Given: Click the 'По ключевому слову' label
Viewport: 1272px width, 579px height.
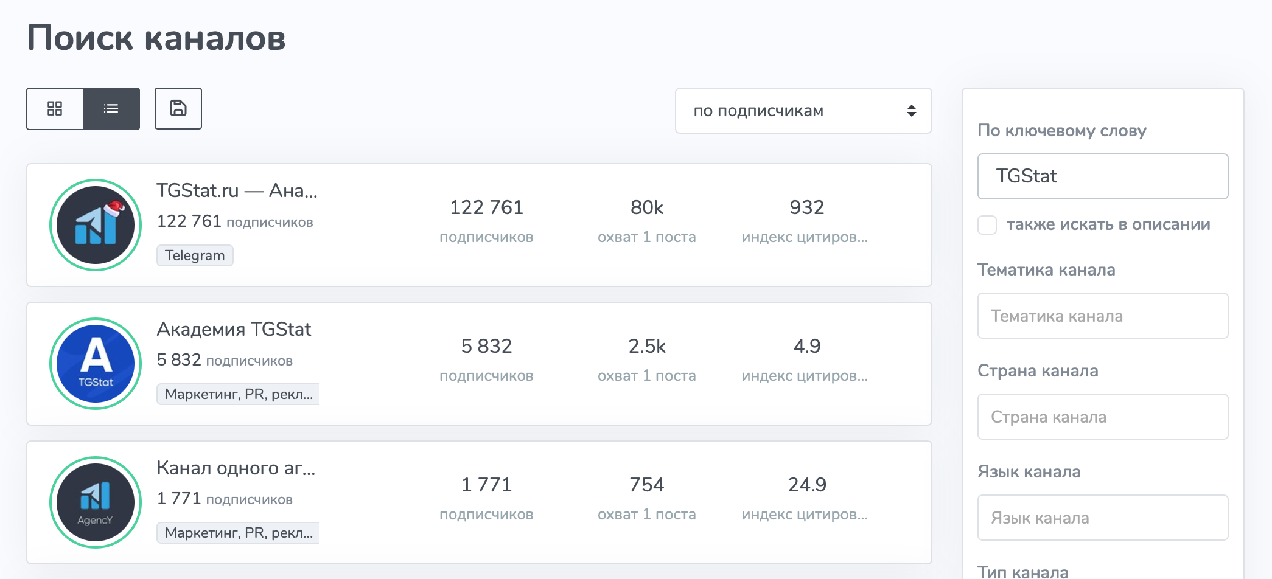Looking at the screenshot, I should (1062, 130).
